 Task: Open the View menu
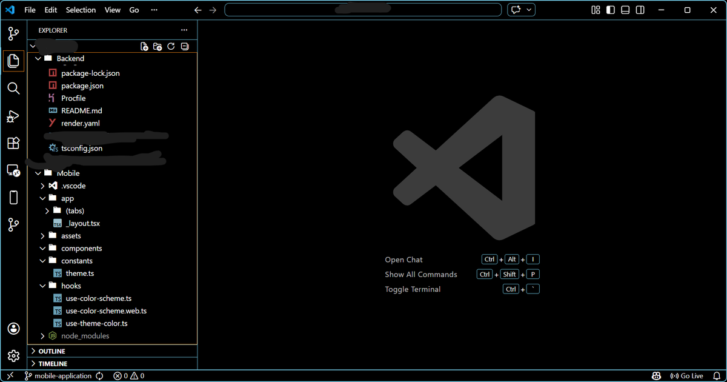click(x=113, y=10)
